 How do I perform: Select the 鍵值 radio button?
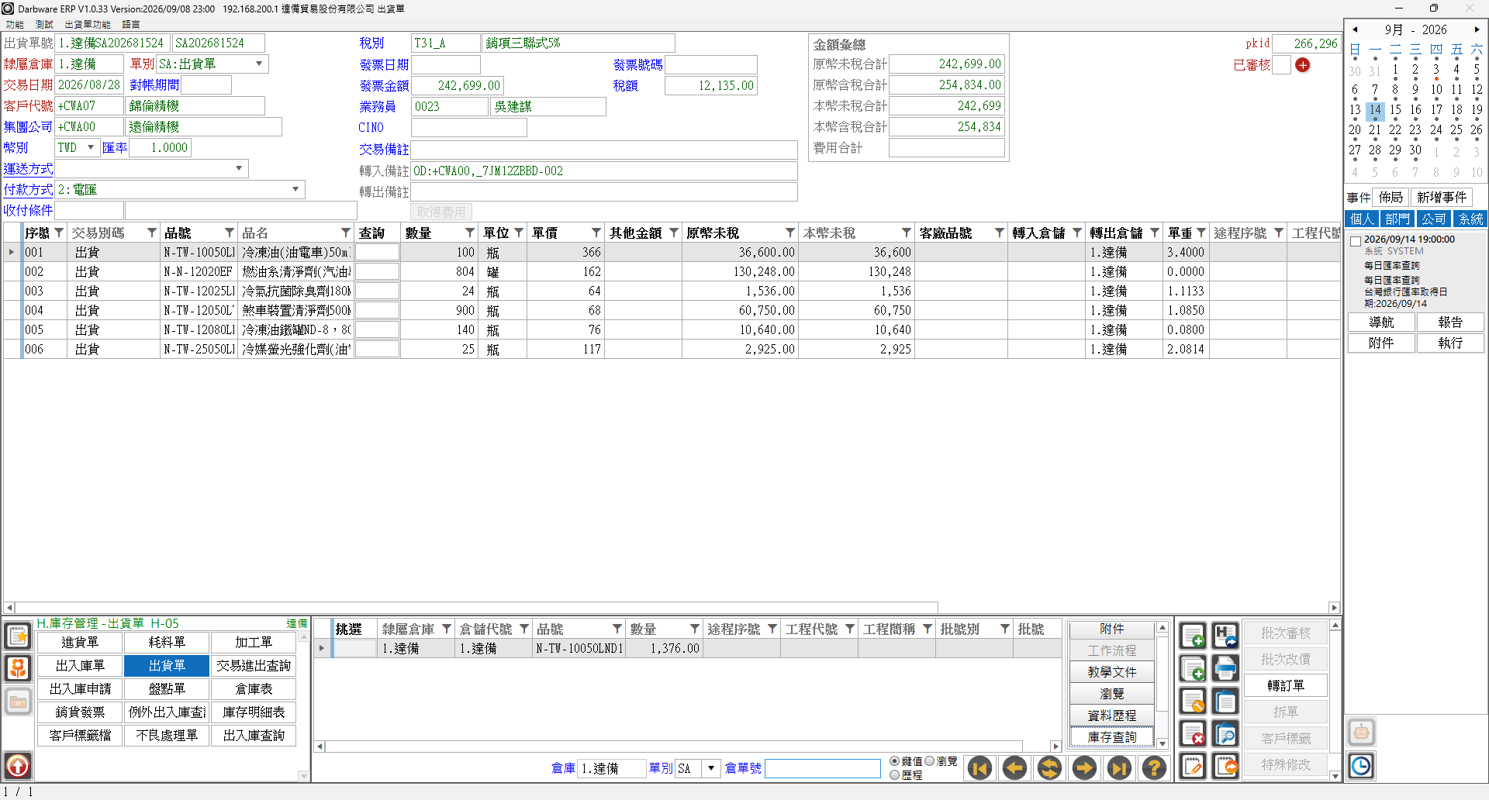point(895,761)
